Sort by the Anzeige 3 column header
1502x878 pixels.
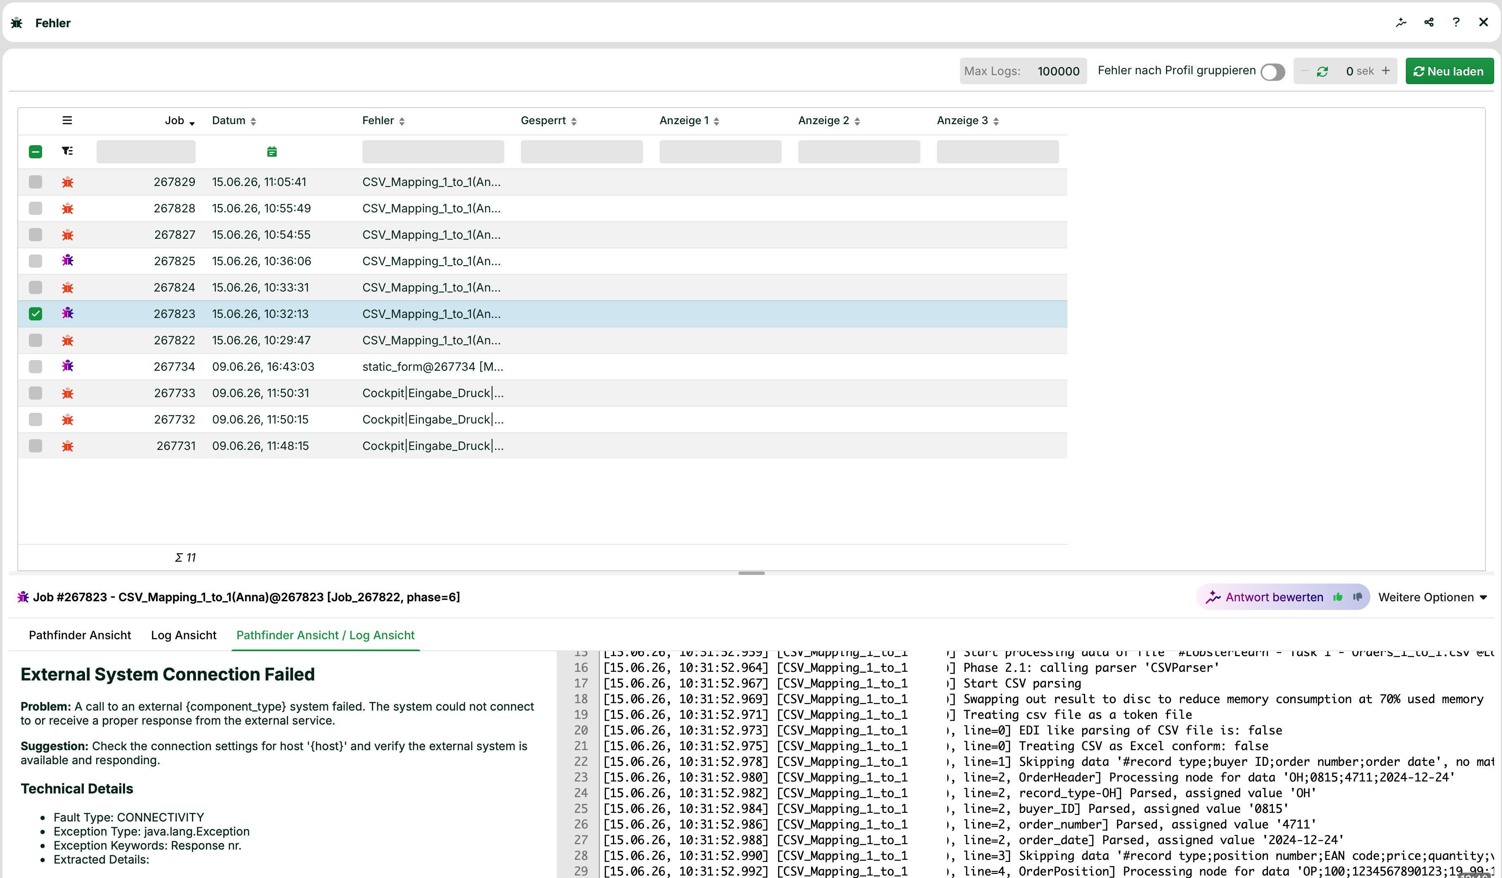(x=967, y=121)
